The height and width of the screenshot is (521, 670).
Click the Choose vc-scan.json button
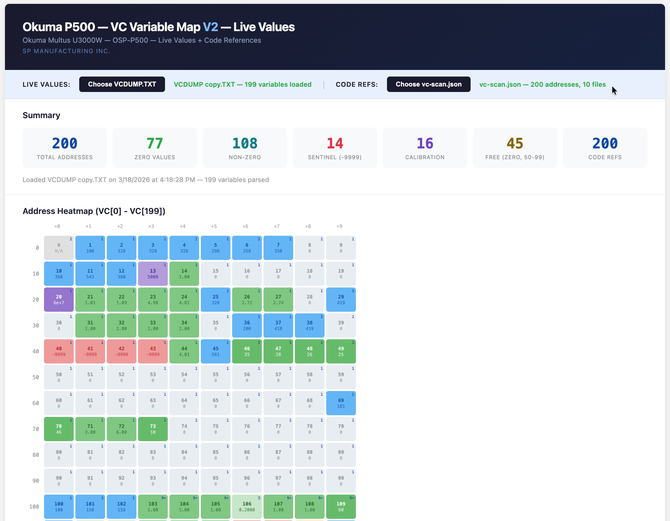428,84
